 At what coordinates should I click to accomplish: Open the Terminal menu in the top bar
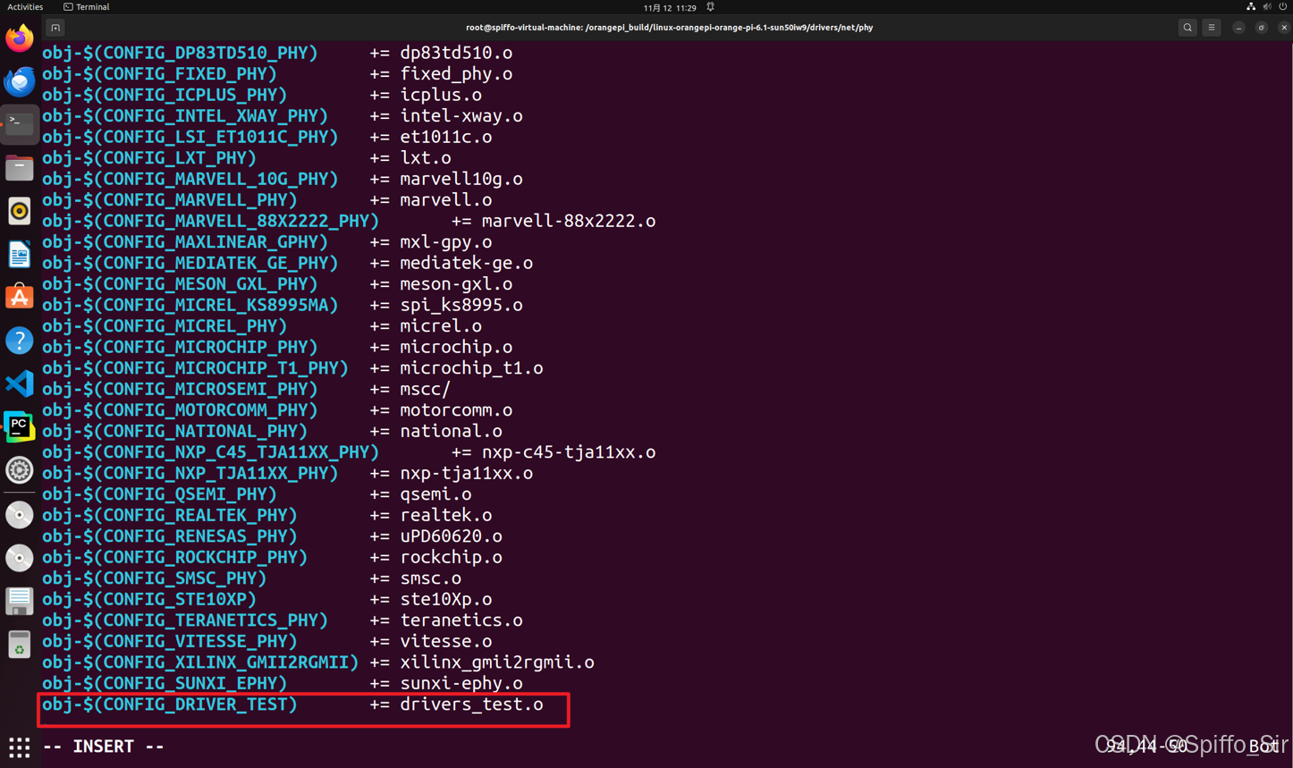tap(86, 6)
